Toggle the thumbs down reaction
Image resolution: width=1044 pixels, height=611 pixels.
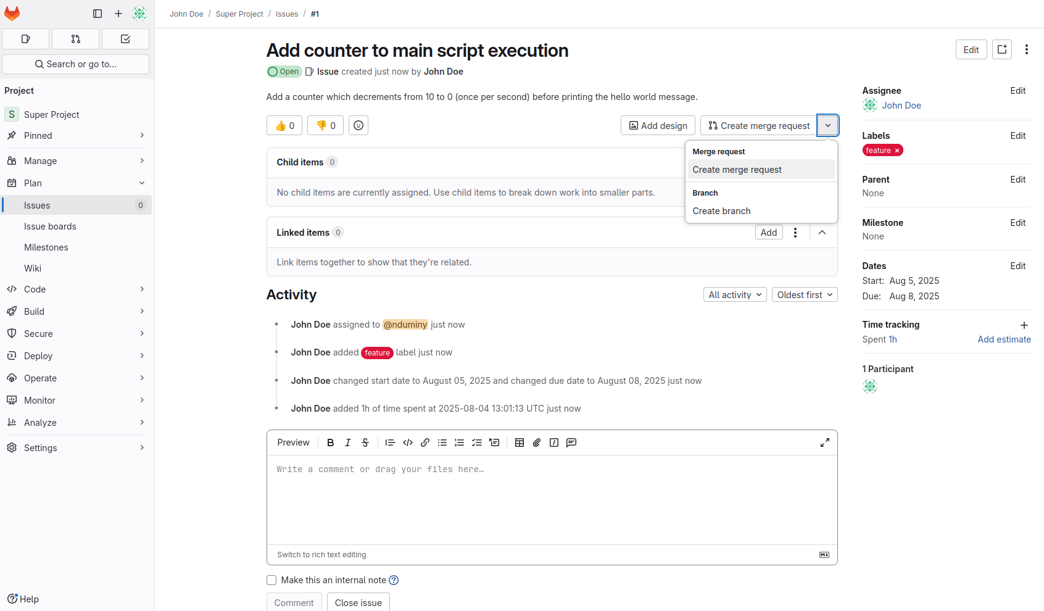click(x=325, y=125)
